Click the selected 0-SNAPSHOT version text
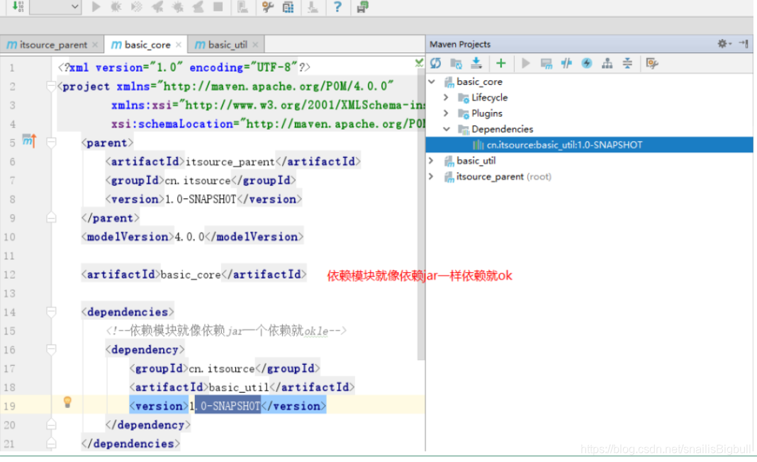This screenshot has height=462, width=757. pyautogui.click(x=228, y=406)
